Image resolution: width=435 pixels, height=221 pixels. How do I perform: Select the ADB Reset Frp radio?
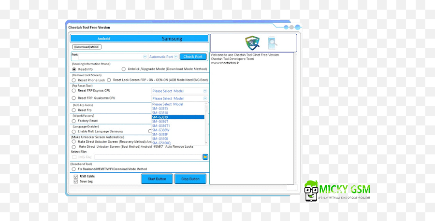(74, 110)
